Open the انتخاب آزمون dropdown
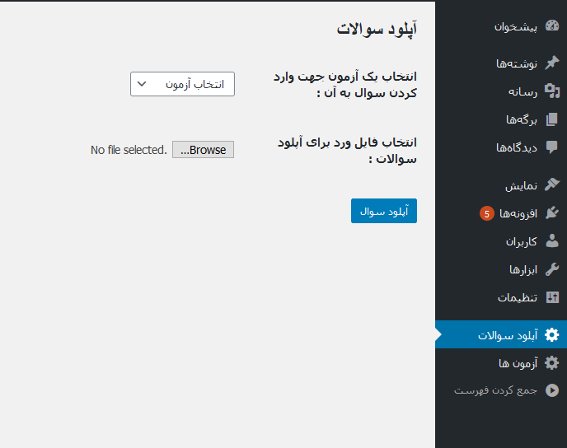This screenshot has width=567, height=448. [182, 84]
